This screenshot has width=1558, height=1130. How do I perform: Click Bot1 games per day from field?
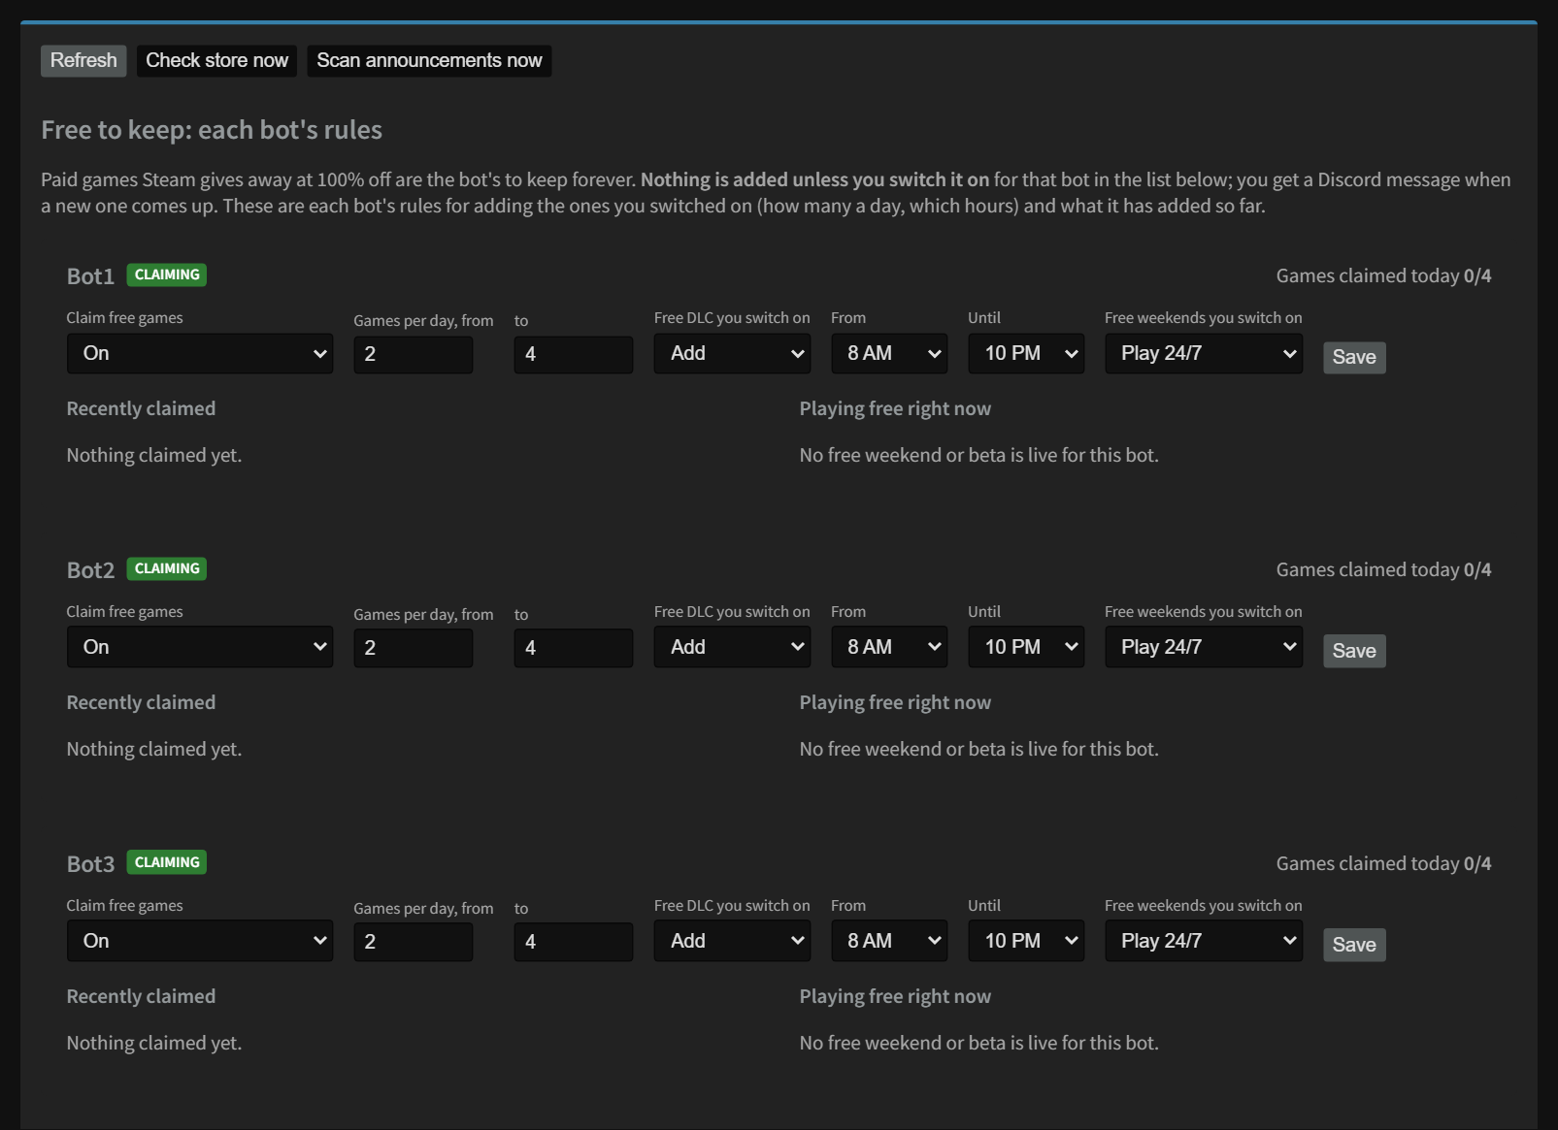(414, 354)
